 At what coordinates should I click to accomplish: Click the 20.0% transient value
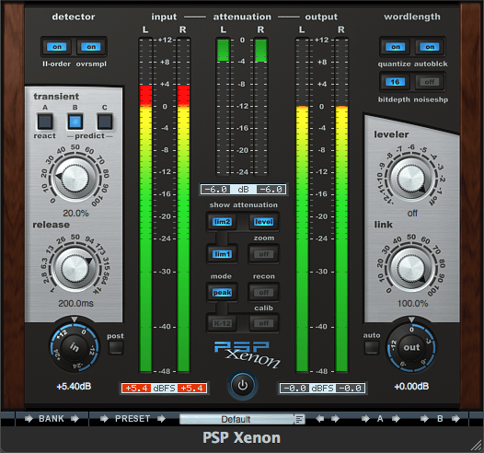click(x=75, y=213)
